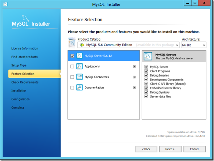Uncheck the MySQL Server 5.6.12 checkbox

(72, 56)
